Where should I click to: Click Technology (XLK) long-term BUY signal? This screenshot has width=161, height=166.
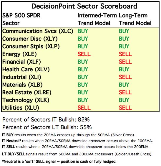coord(124,100)
